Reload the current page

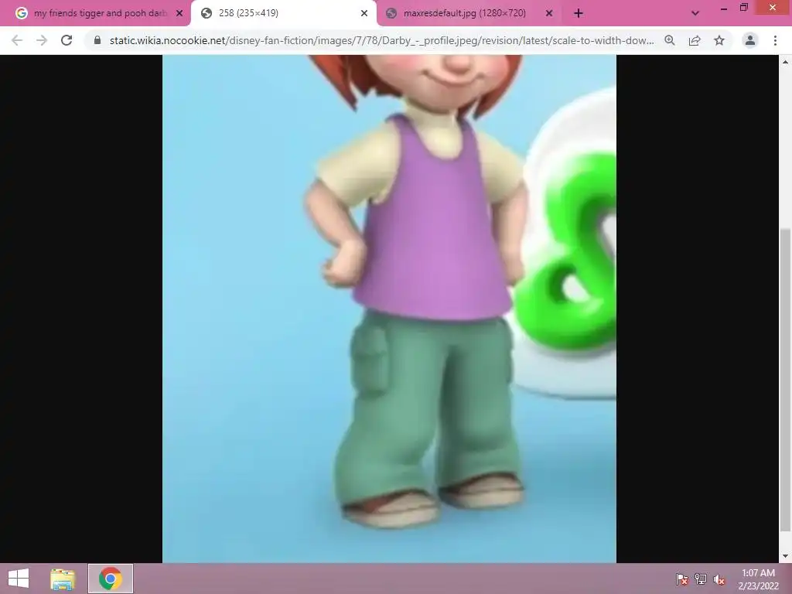[x=67, y=40]
